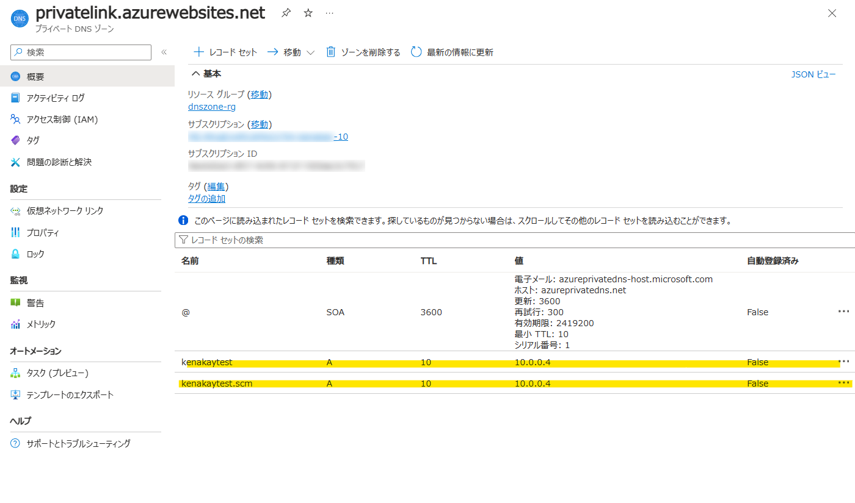Click the 自動登録済み column header
The image size is (855, 503).
pyautogui.click(x=773, y=261)
